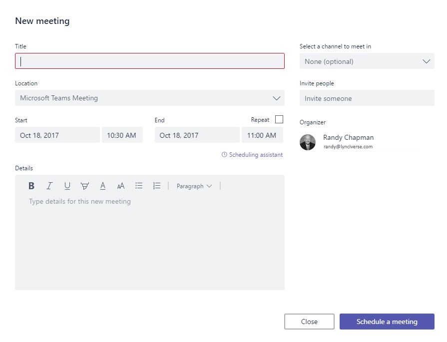
Task: Expand the Paragraph style dropdown
Action: click(x=194, y=186)
